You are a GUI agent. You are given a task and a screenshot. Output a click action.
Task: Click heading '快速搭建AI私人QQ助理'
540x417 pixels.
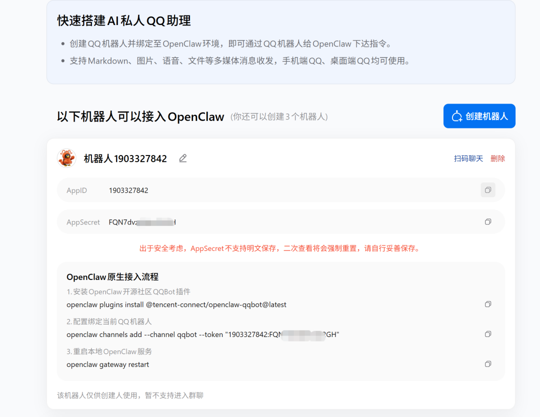point(124,20)
